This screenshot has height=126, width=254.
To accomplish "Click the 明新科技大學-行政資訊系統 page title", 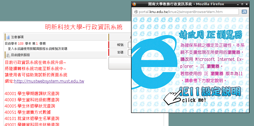I will (84, 27).
